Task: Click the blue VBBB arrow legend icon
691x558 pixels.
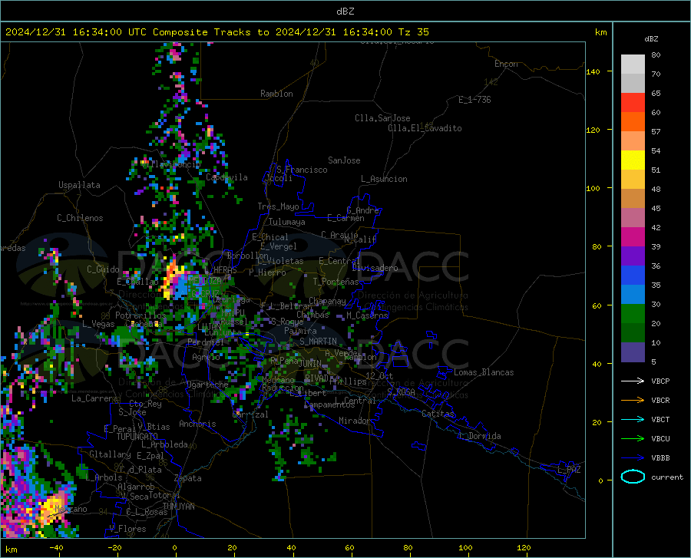Action: coord(633,457)
